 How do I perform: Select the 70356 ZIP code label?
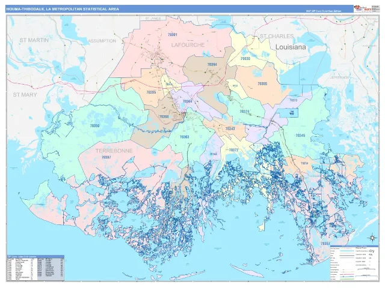click(94, 126)
